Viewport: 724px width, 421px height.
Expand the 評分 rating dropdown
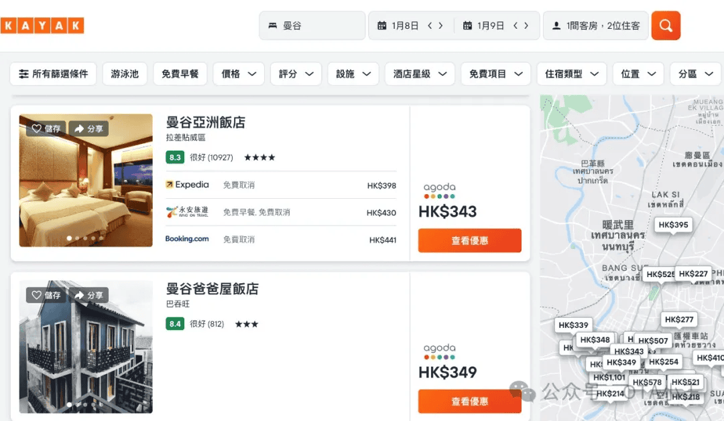tap(296, 74)
